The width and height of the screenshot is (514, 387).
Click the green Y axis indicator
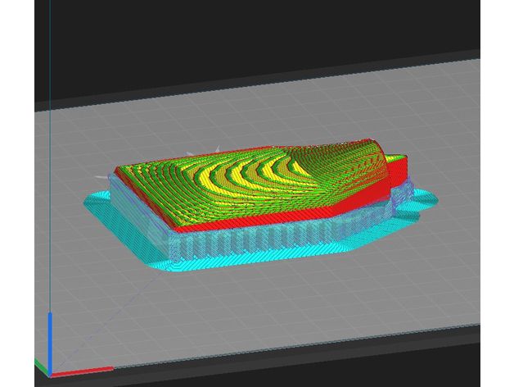[x=41, y=364]
